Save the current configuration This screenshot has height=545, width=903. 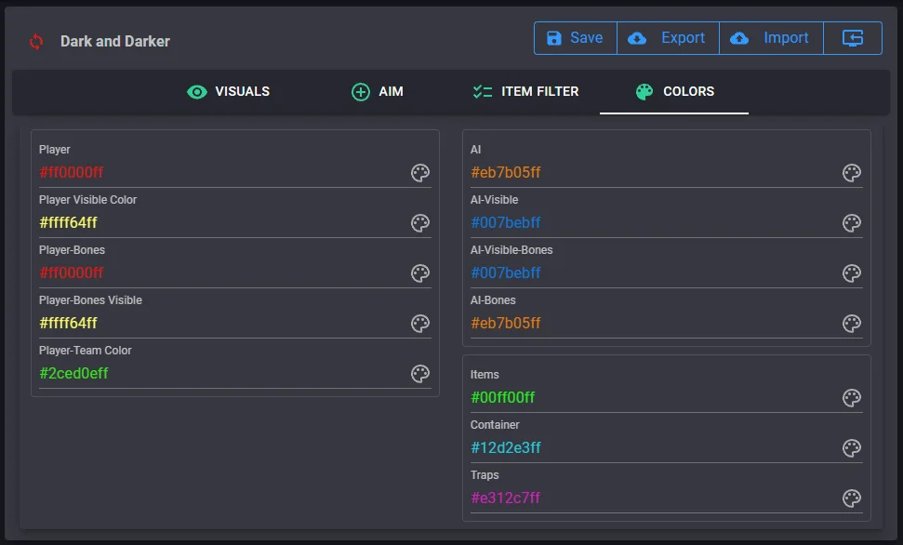coord(575,38)
